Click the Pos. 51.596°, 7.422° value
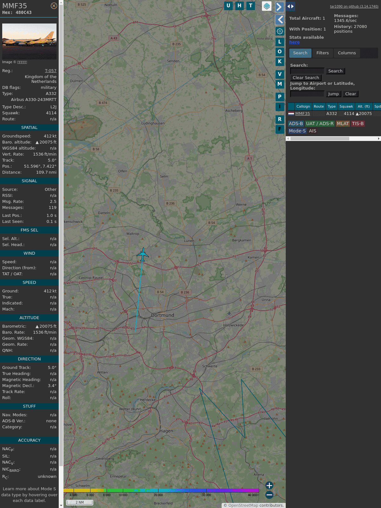Viewport: 381px width, 508px height. 40,166
